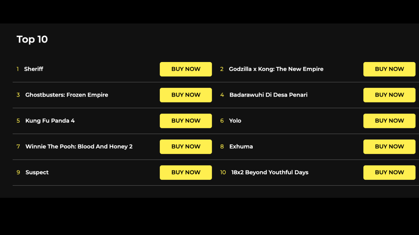Screen dimensions: 419x235
Task: Select the Suspect movie title
Action: point(37,172)
